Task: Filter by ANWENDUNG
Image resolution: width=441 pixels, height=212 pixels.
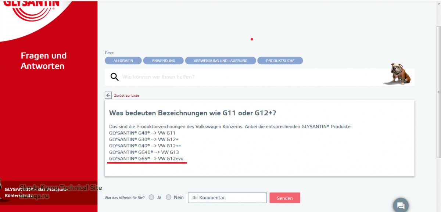Action: (x=163, y=61)
